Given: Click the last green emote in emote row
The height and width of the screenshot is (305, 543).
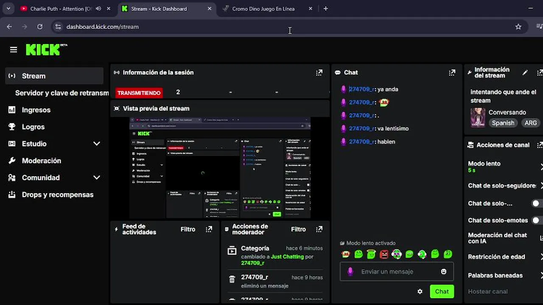Looking at the screenshot, I should click(448, 254).
